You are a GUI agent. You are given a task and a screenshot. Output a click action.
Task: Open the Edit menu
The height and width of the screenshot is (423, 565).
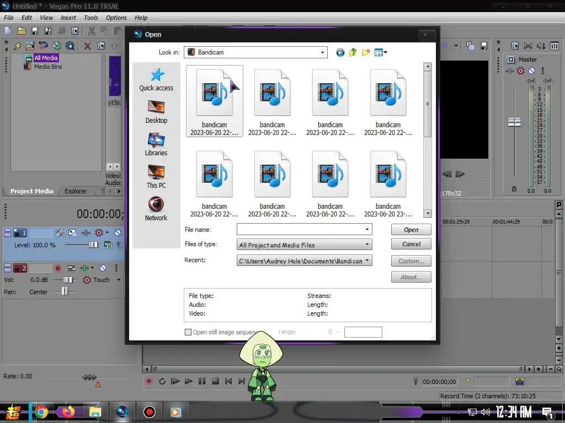[26, 18]
